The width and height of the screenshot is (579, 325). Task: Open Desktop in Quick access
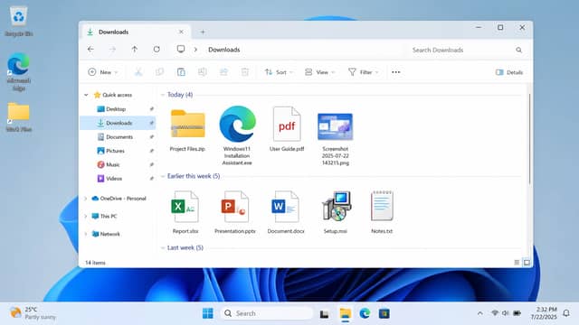click(118, 109)
